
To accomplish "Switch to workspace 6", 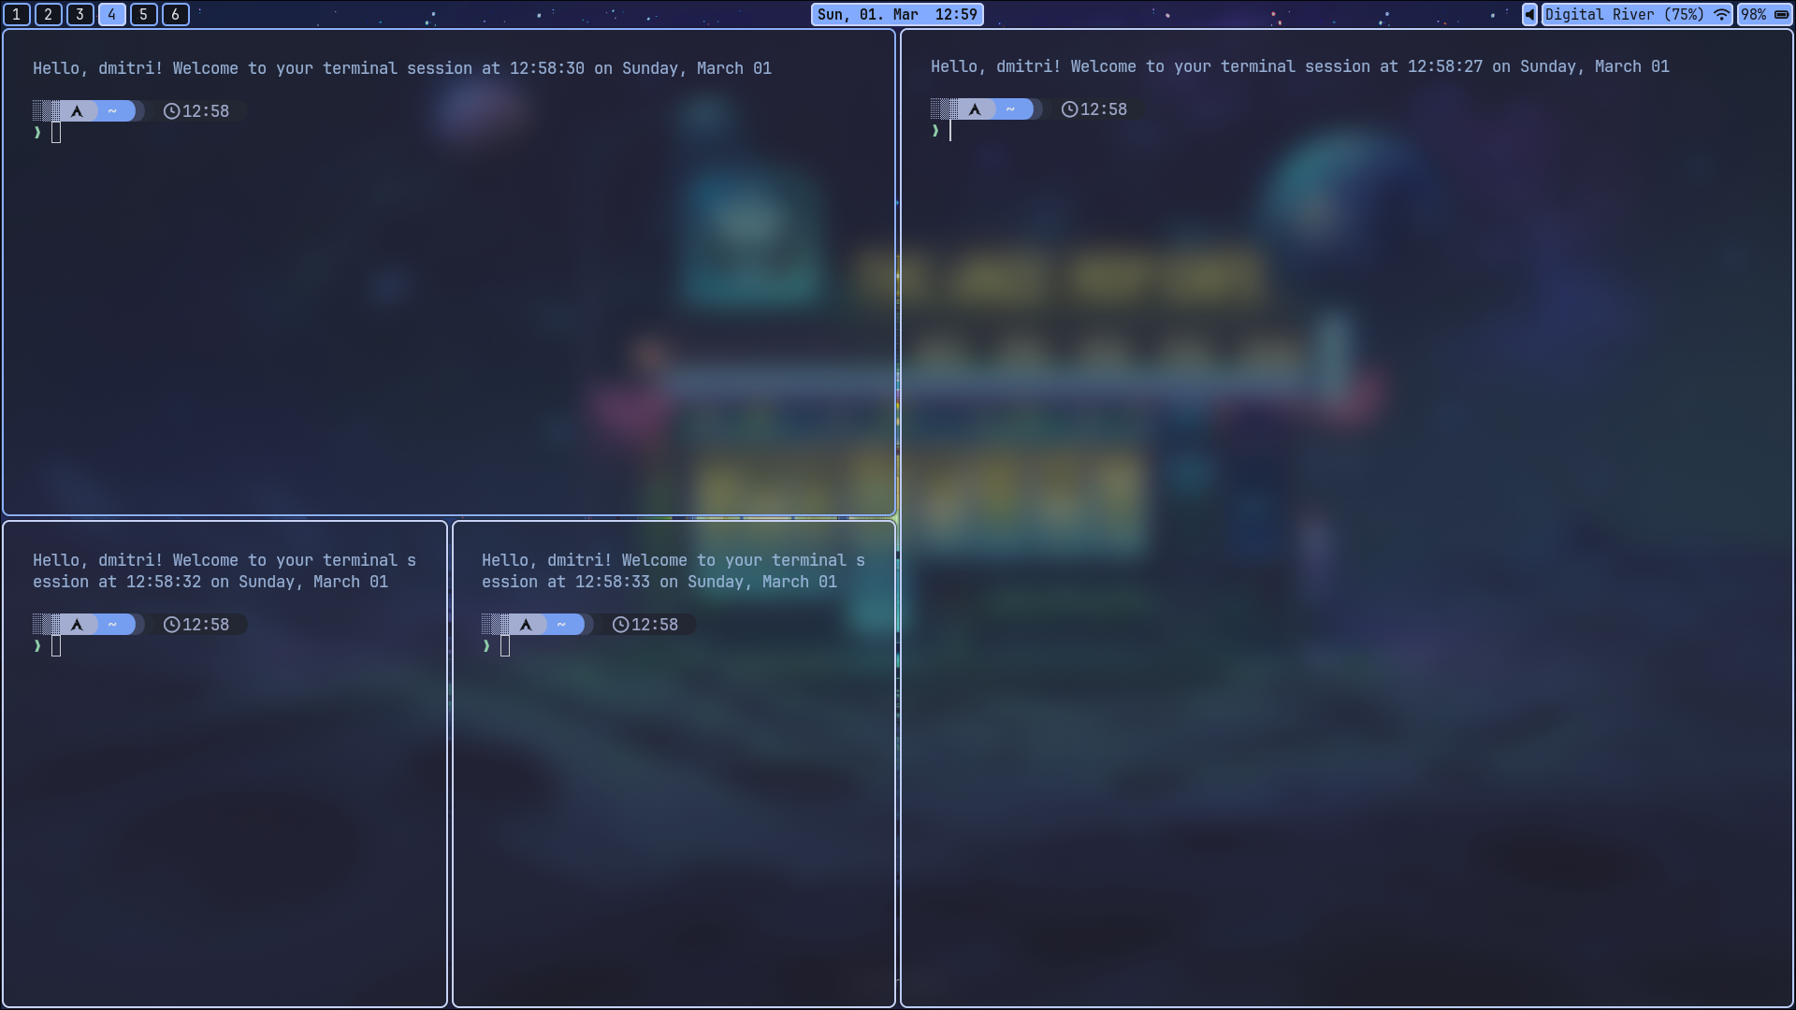I will pos(175,14).
